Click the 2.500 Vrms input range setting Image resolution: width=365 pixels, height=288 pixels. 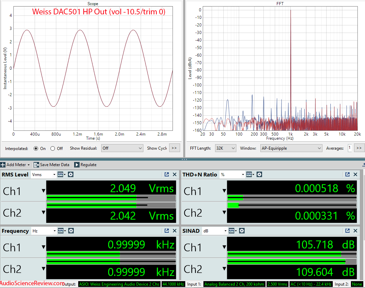point(277,284)
